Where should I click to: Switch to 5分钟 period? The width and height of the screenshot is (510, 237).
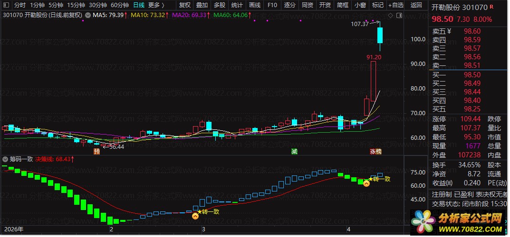[56, 5]
